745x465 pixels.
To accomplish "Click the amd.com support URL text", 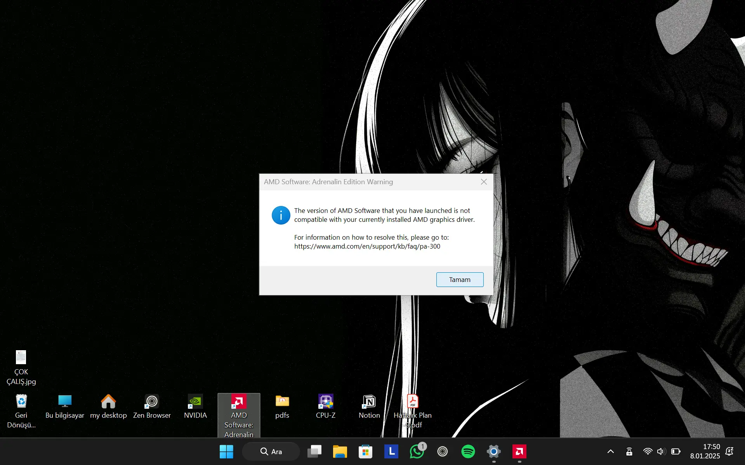I will click(x=367, y=246).
